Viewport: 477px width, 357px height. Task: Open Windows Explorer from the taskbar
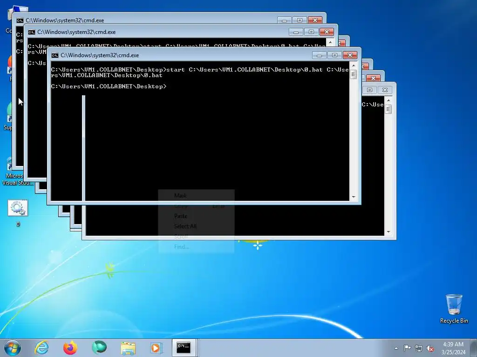128,348
